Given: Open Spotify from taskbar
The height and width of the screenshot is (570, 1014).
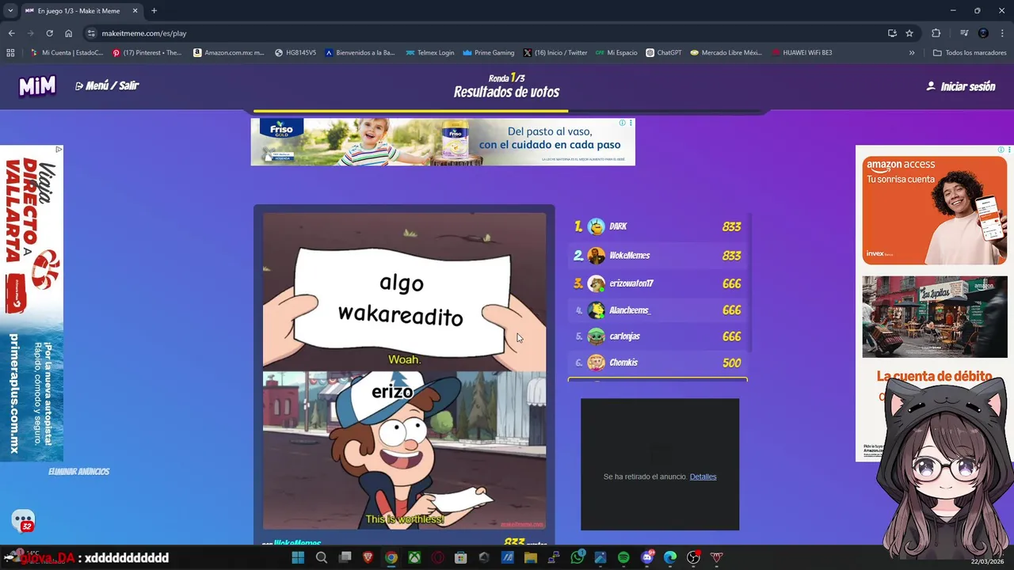Looking at the screenshot, I should [623, 557].
